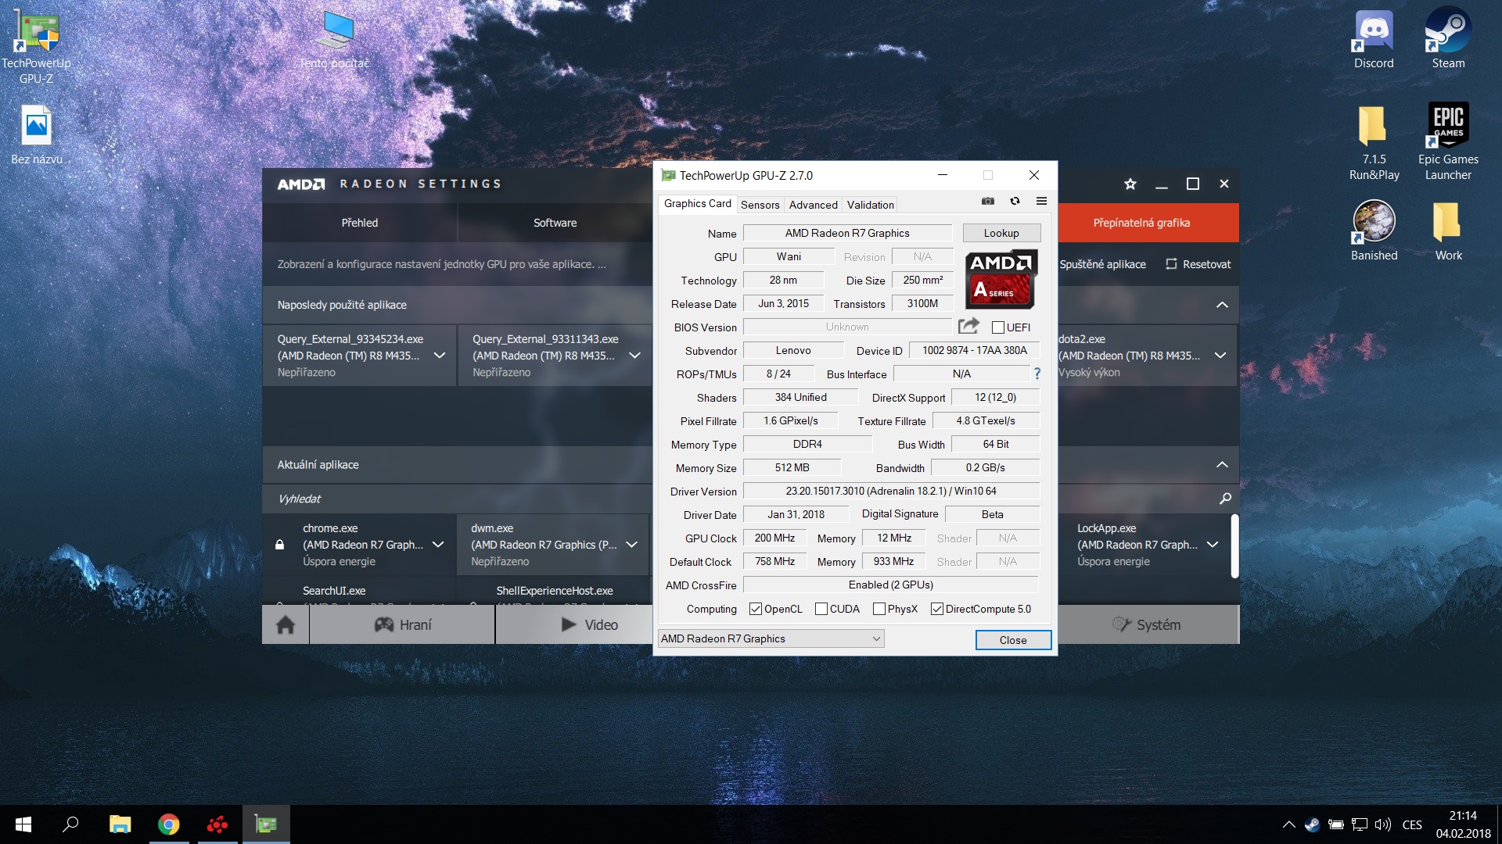Open the GPU selection dropdown at bottom
This screenshot has width=1502, height=844.
click(876, 639)
